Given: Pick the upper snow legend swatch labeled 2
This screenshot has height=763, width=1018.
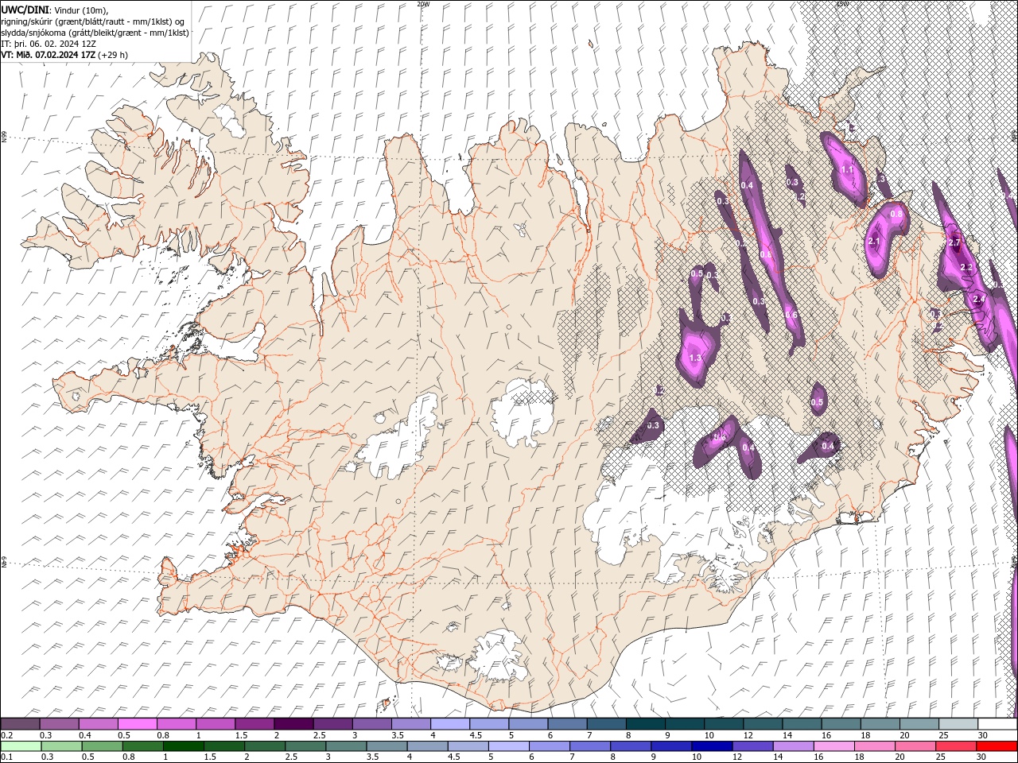Looking at the screenshot, I should click(x=293, y=724).
